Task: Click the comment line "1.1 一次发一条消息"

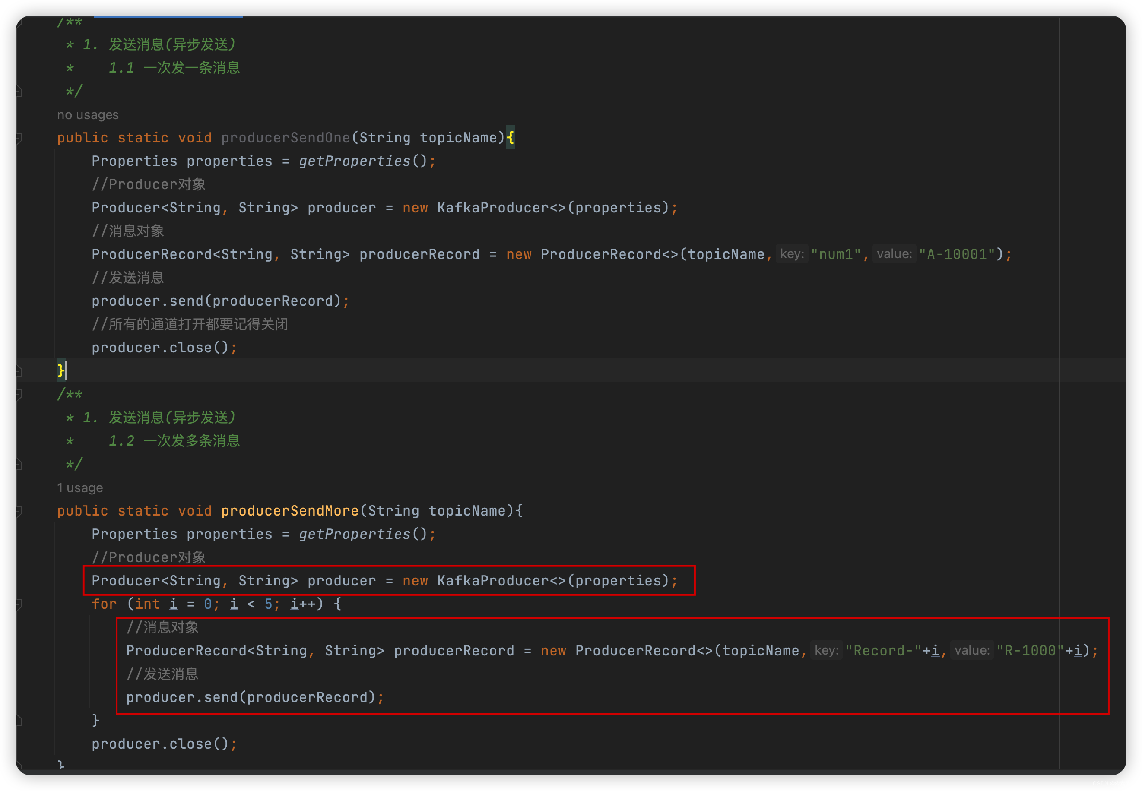Action: pos(174,68)
